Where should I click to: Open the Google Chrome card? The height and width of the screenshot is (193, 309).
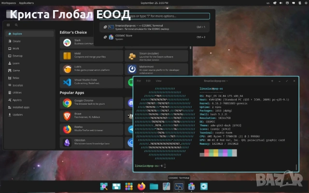[x=91, y=103]
